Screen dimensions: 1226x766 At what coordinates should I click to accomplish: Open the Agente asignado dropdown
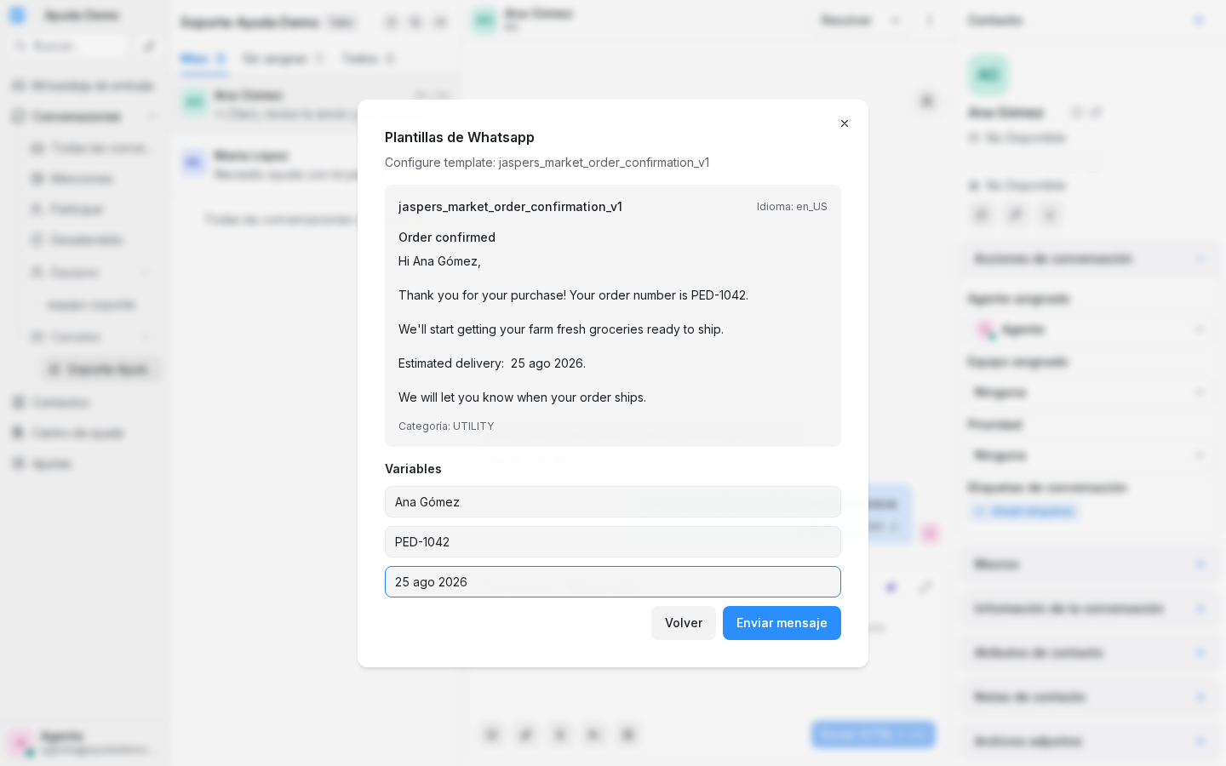pyautogui.click(x=1091, y=329)
